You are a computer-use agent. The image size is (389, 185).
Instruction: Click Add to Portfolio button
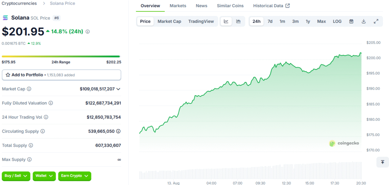coord(62,75)
